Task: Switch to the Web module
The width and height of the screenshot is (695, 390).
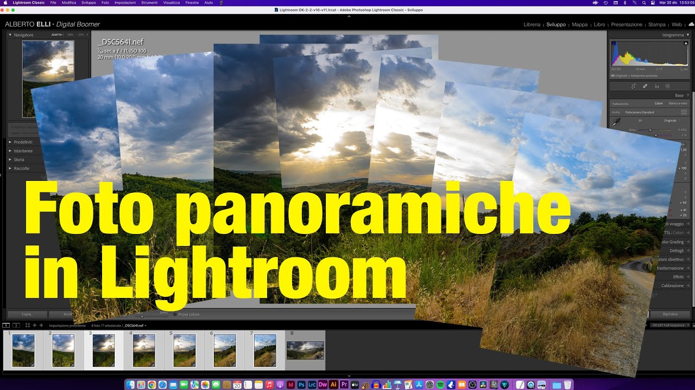Action: [x=677, y=24]
